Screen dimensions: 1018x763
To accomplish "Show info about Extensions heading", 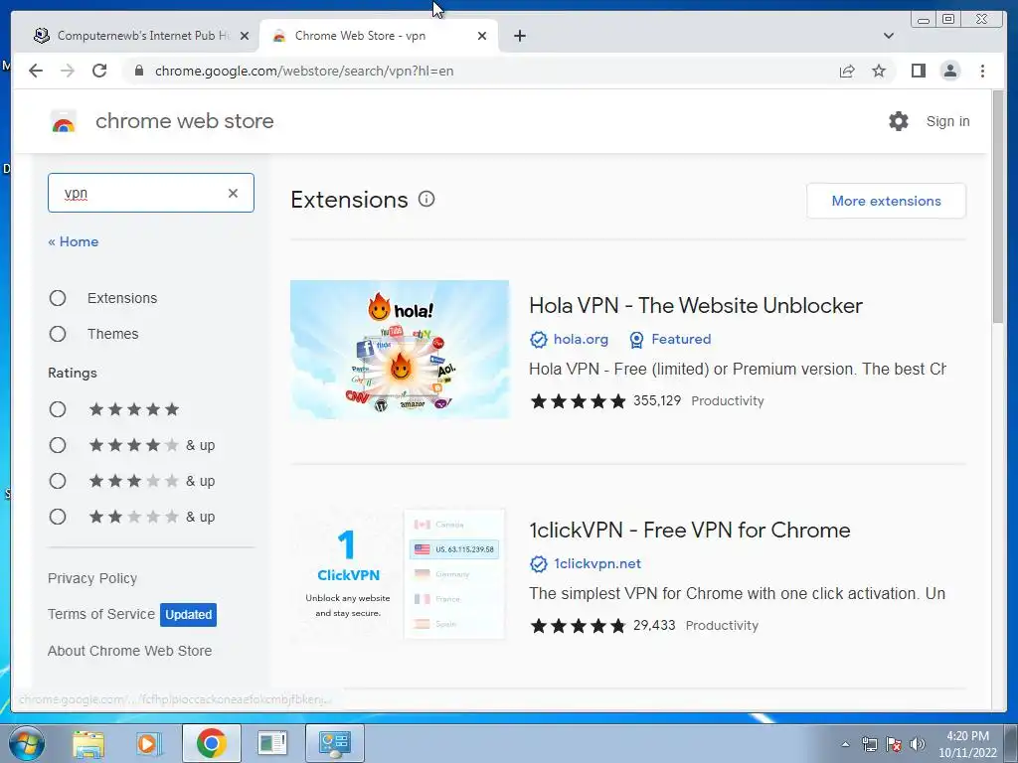I will click(x=426, y=199).
